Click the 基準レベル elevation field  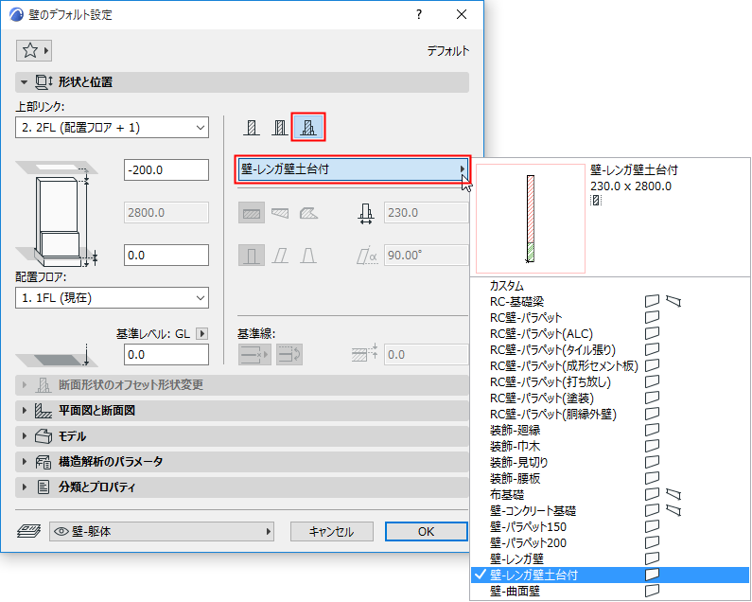pyautogui.click(x=166, y=355)
